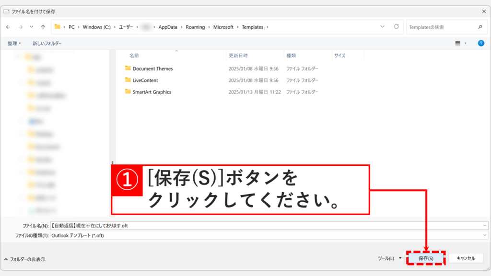Open the 整理 (Organize) menu
491x276 pixels.
[x=14, y=43]
